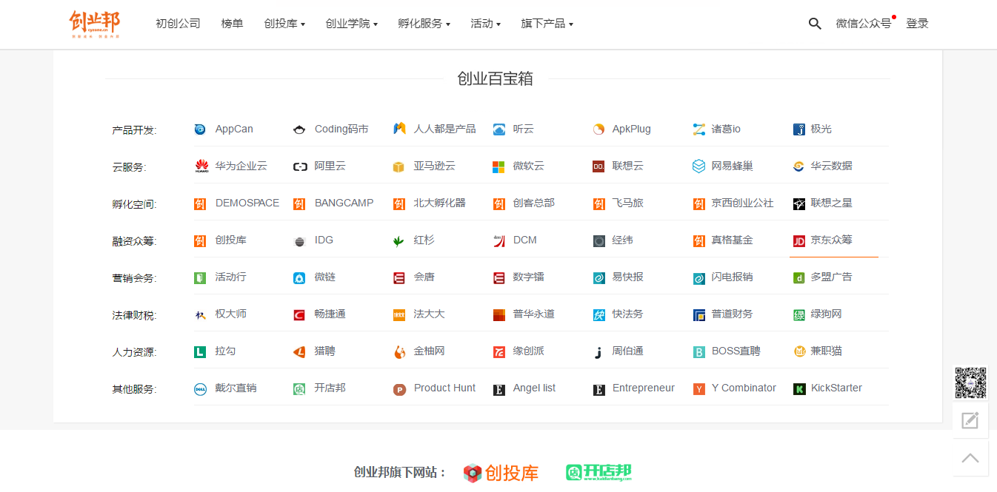Open the 榜单 nav item
The width and height of the screenshot is (997, 492).
pos(232,24)
